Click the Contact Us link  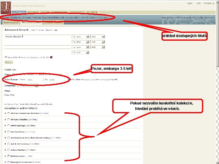pyautogui.click(x=209, y=3)
